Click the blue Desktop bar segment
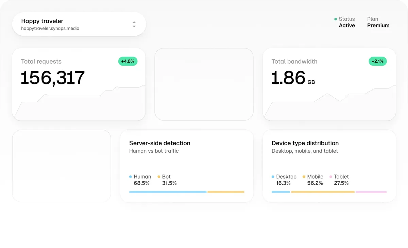This screenshot has height=248, width=408. coord(281,192)
